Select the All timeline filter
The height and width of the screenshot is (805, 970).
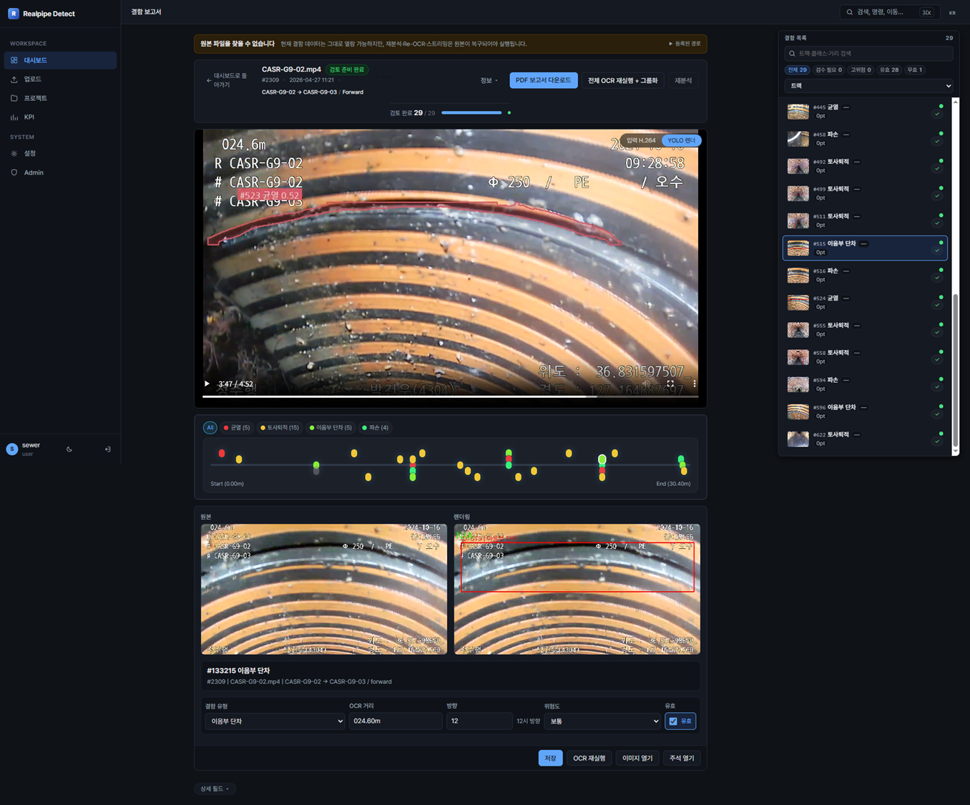click(210, 427)
